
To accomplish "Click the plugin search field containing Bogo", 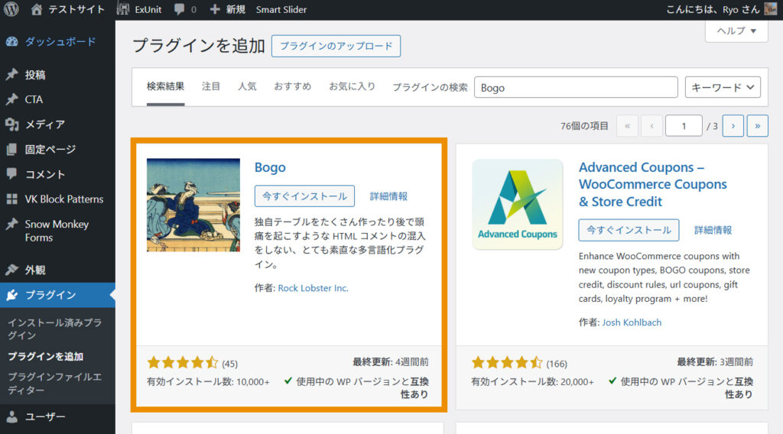I will [x=576, y=87].
